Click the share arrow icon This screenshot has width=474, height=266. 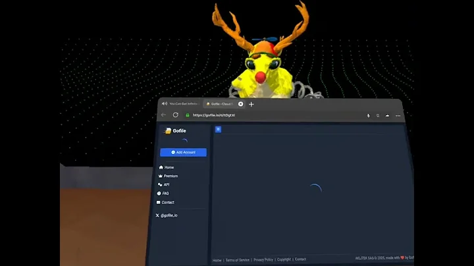387,116
